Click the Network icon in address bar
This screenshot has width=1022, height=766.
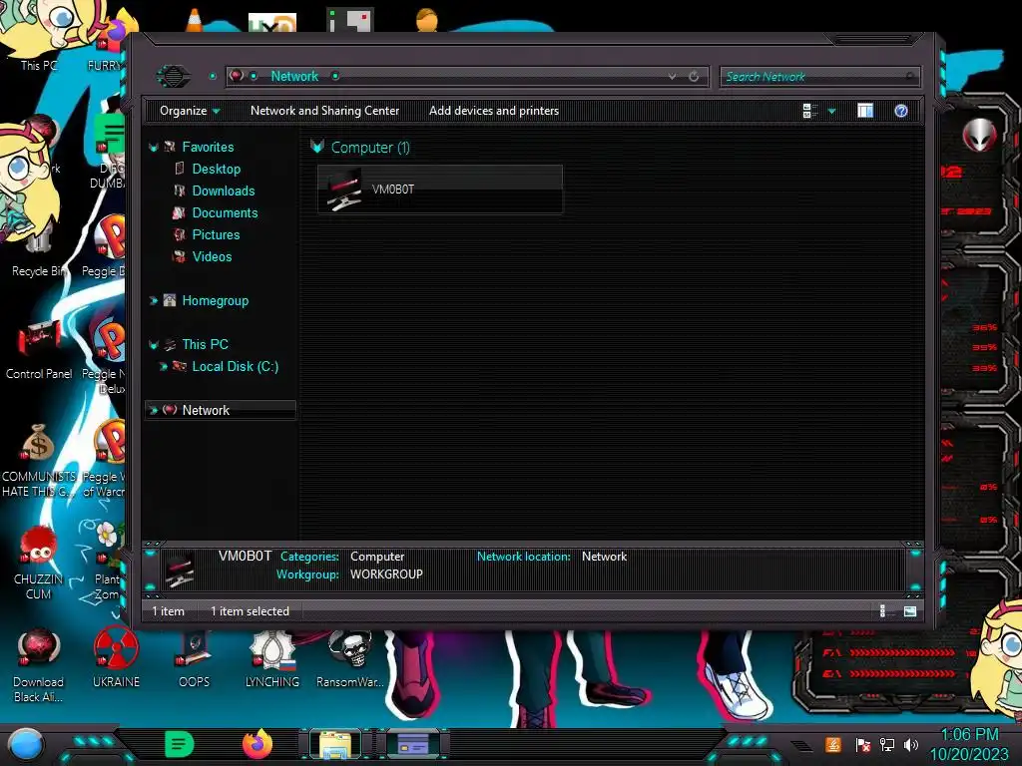click(x=237, y=76)
